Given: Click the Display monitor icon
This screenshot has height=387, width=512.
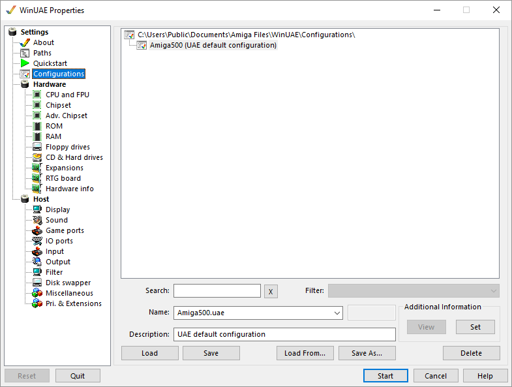Looking at the screenshot, I should pos(37,209).
